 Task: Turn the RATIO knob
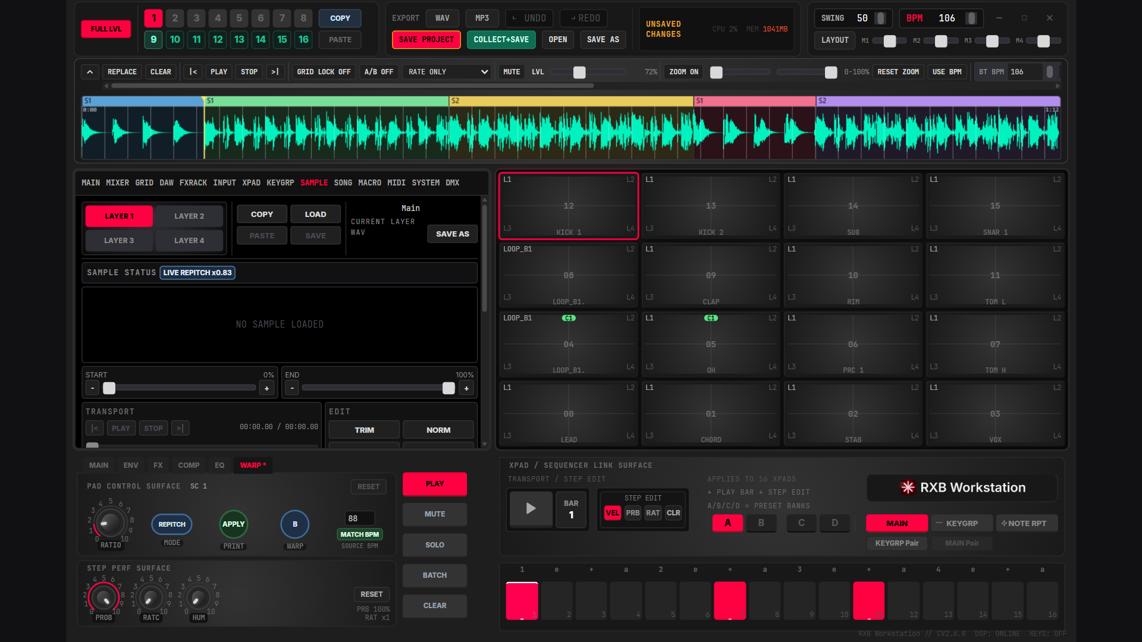click(110, 523)
